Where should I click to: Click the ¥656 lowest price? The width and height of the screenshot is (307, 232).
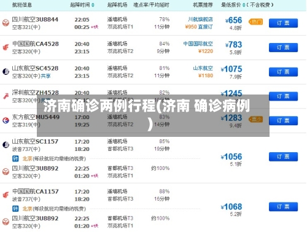click(x=234, y=20)
